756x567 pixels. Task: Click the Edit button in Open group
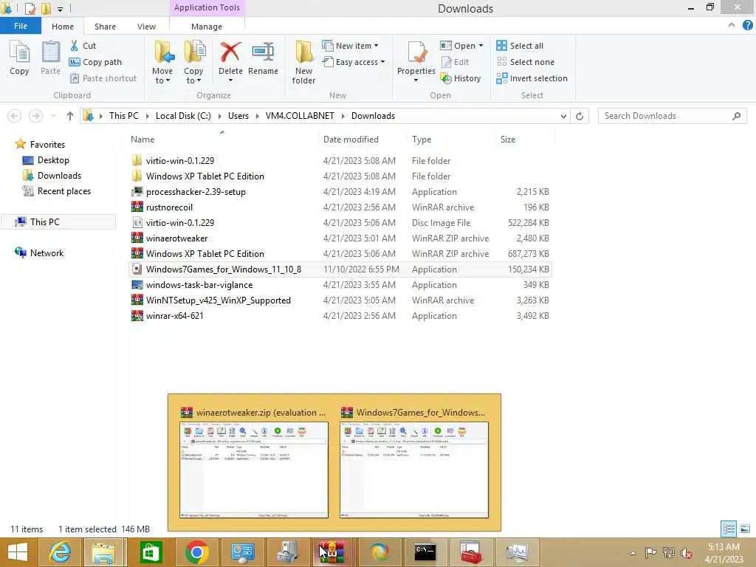[455, 62]
